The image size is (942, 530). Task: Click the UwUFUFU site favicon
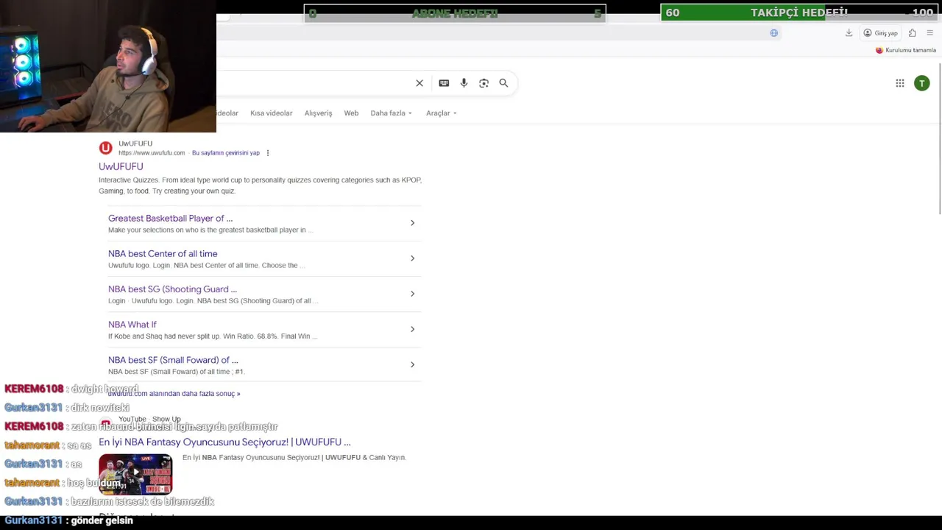pos(106,148)
